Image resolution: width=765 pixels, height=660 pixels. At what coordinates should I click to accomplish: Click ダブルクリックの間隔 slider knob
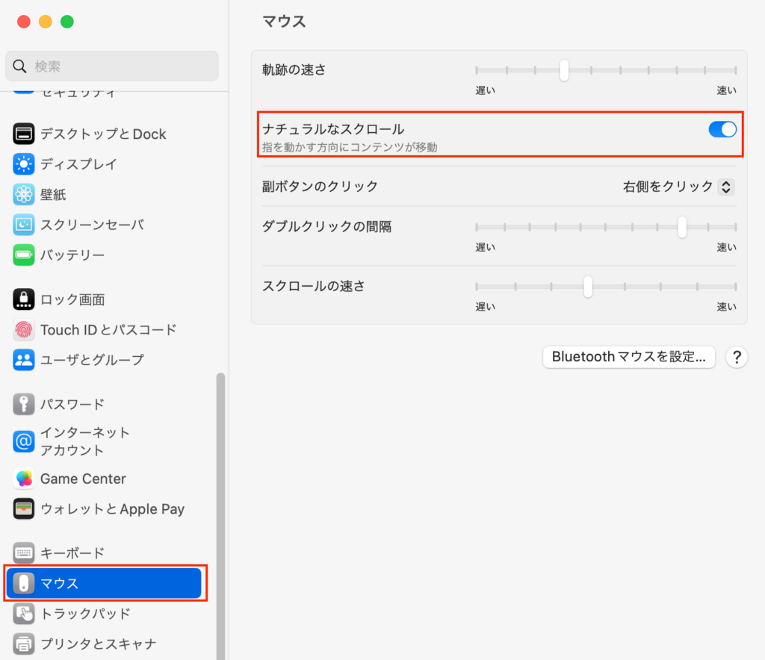pyautogui.click(x=682, y=227)
